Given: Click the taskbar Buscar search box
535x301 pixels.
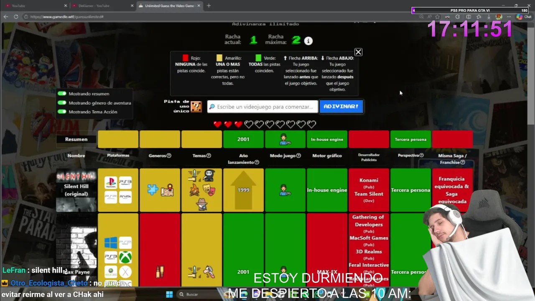Looking at the screenshot, I should click(201, 294).
